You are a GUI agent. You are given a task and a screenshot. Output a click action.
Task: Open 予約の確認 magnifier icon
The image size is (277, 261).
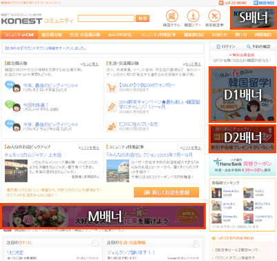(x=249, y=47)
